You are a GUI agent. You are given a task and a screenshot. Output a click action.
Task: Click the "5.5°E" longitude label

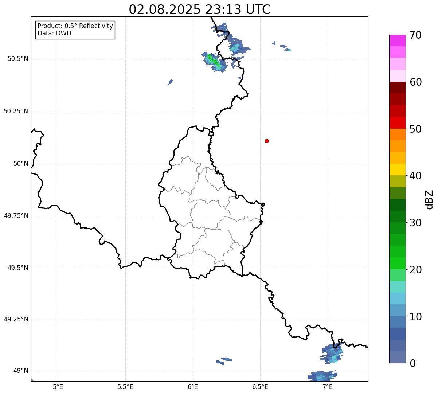point(125,386)
